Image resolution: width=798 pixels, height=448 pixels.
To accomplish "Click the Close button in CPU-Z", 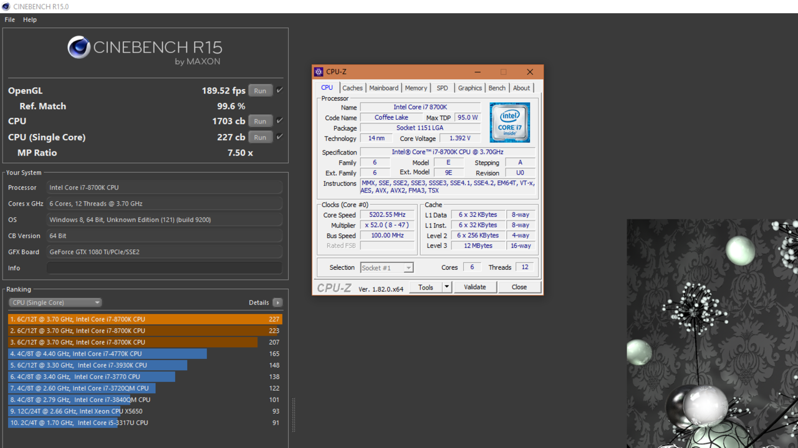I will coord(519,287).
